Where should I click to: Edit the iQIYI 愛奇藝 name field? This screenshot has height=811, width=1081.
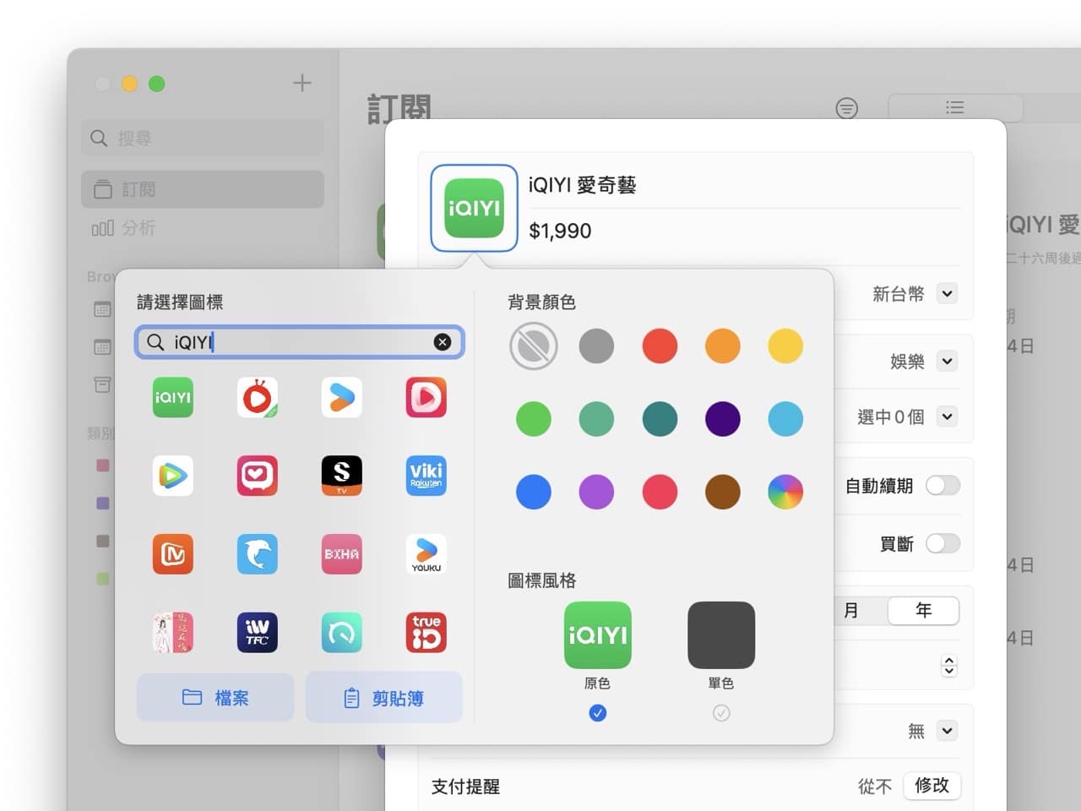(x=745, y=185)
